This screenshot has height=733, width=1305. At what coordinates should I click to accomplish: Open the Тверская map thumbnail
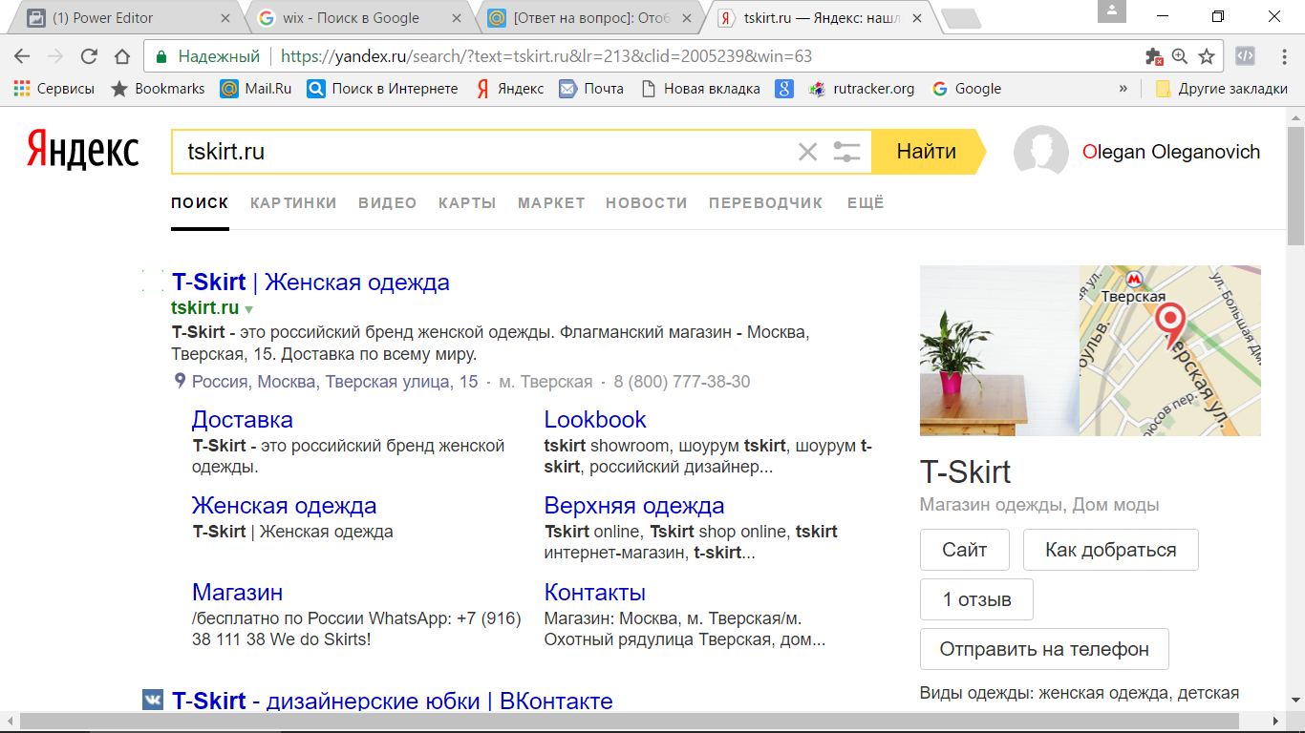click(1170, 350)
